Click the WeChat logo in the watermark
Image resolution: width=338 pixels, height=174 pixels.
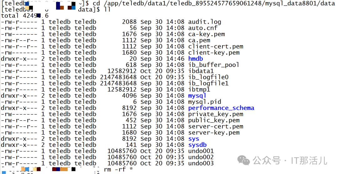244,160
